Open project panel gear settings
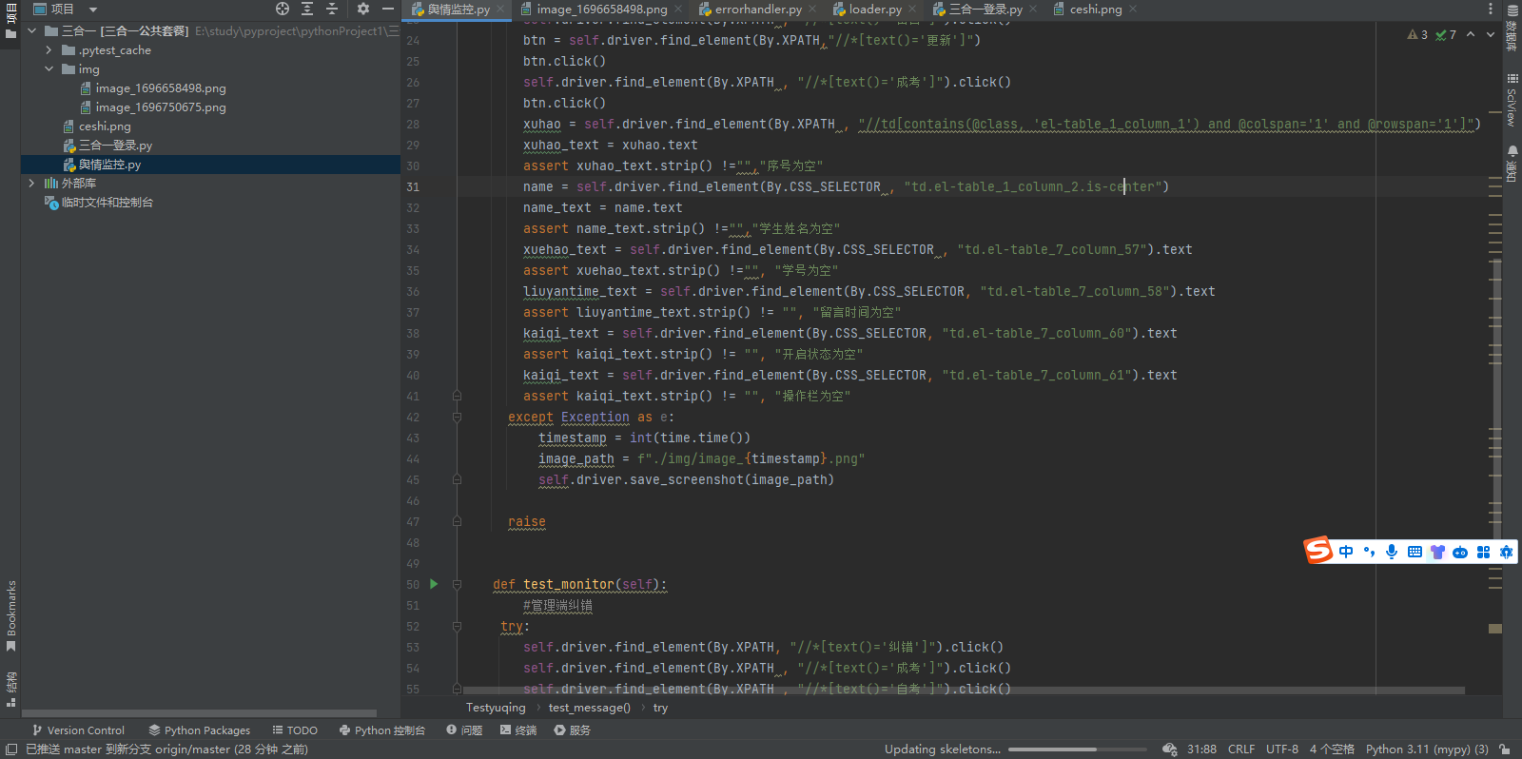This screenshot has height=759, width=1522. point(363,9)
